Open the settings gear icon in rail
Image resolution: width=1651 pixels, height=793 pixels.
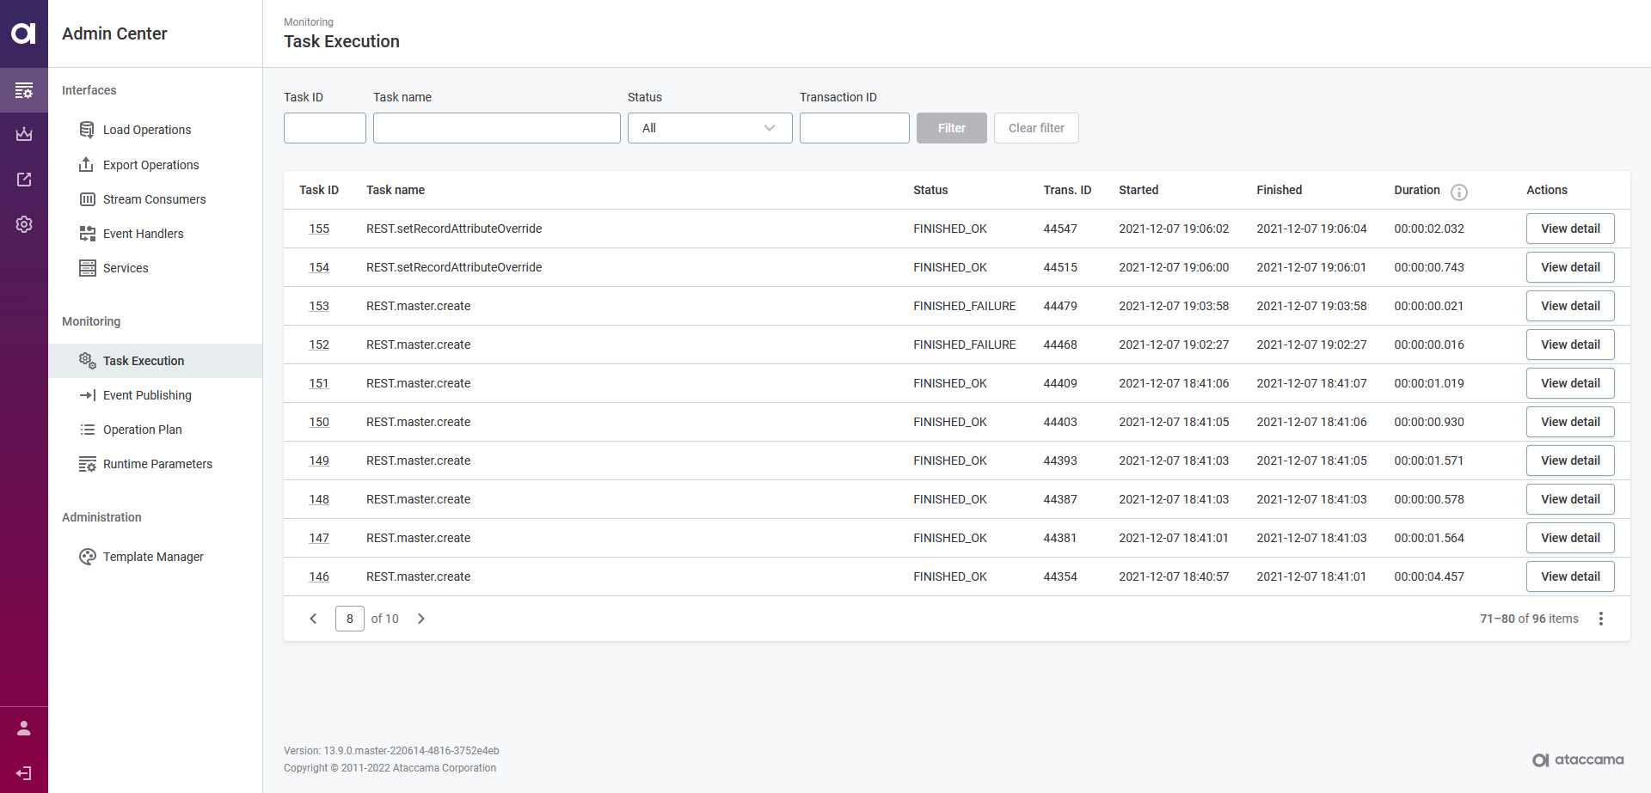click(24, 224)
